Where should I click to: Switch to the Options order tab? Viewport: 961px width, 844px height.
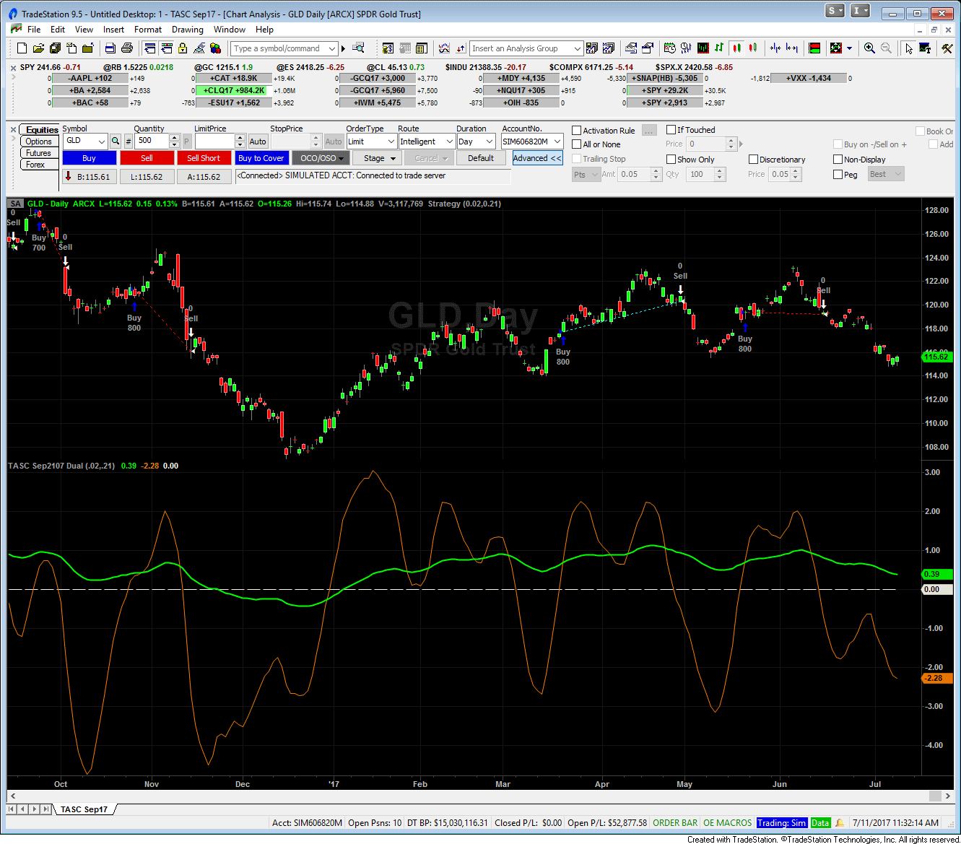click(39, 142)
